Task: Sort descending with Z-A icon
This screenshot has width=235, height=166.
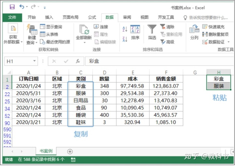Action: [125, 39]
